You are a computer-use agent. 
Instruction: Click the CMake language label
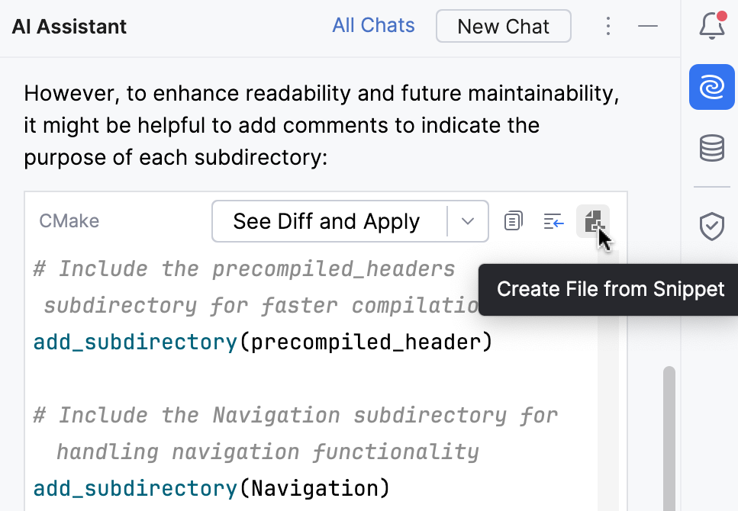(69, 221)
